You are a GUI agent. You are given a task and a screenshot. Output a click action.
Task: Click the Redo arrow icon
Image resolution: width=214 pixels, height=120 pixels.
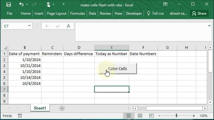pyautogui.click(x=34, y=4)
